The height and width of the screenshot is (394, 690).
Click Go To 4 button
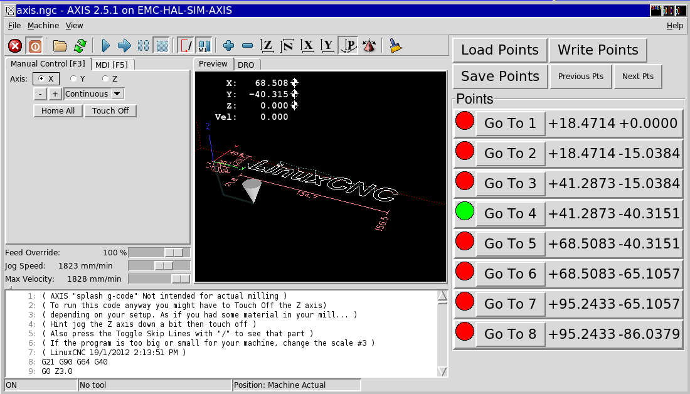(511, 213)
